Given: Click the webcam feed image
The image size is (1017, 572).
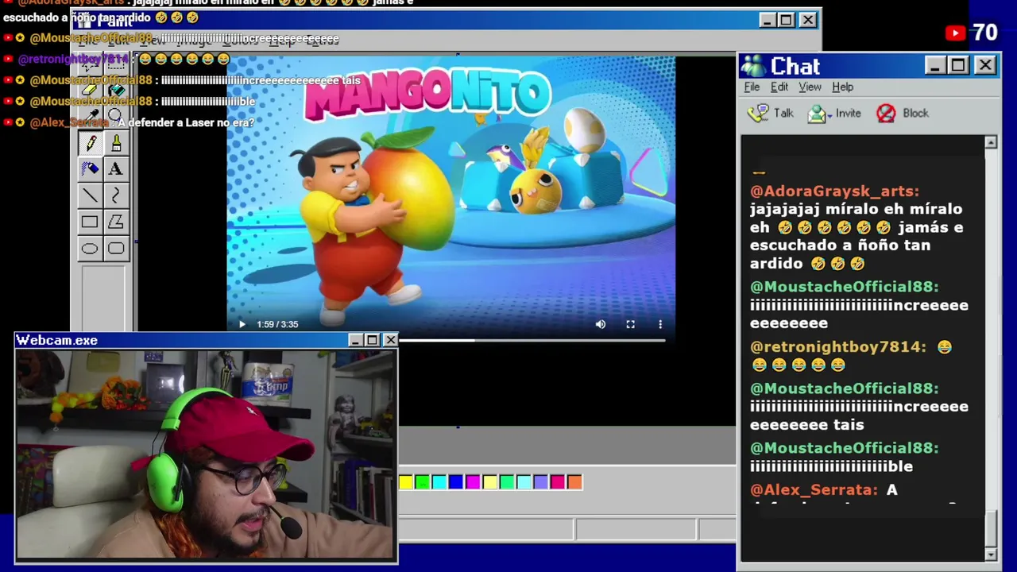Looking at the screenshot, I should pyautogui.click(x=206, y=454).
